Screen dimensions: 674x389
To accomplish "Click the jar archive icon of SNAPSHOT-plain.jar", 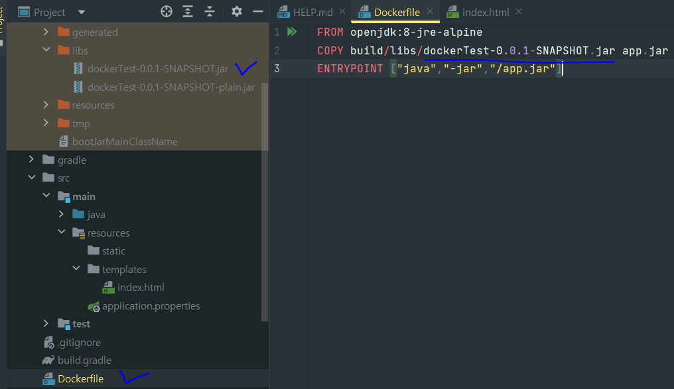I will click(78, 87).
